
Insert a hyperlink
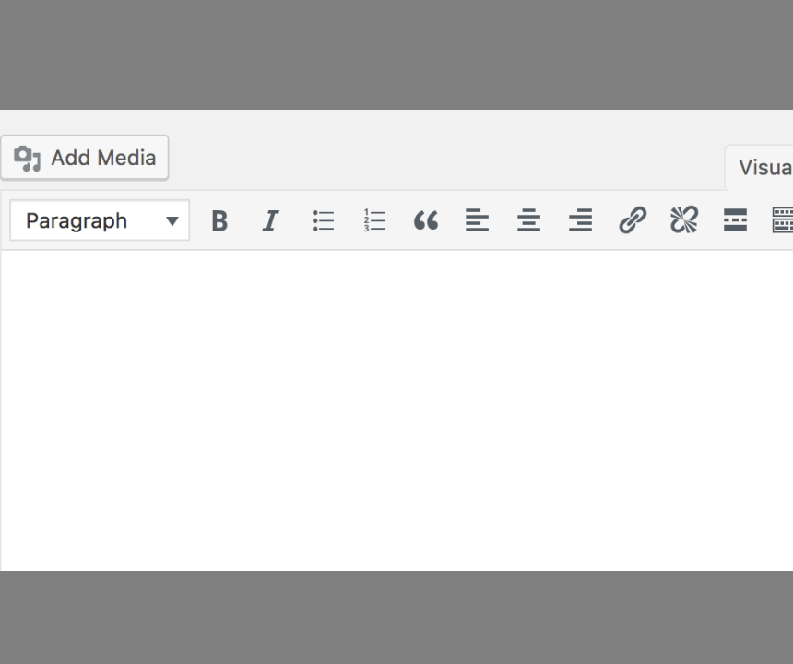(x=633, y=220)
